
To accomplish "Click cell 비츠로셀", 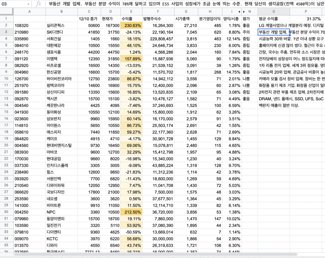I will click(x=62, y=65).
